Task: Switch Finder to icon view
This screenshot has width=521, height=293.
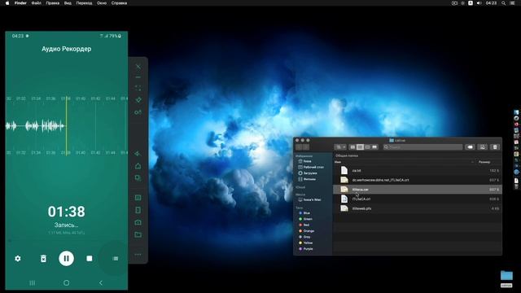Action: [x=352, y=146]
